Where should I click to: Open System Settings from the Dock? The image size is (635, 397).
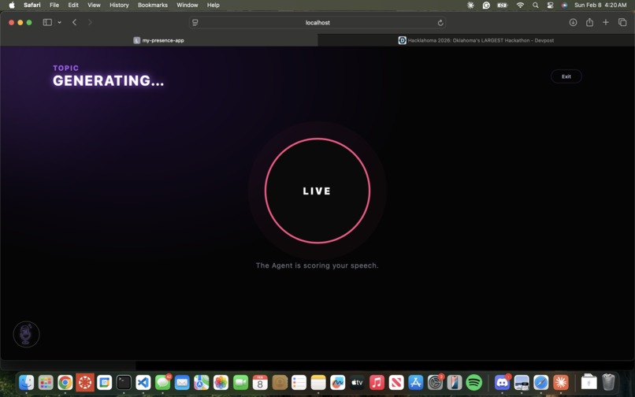(x=435, y=382)
